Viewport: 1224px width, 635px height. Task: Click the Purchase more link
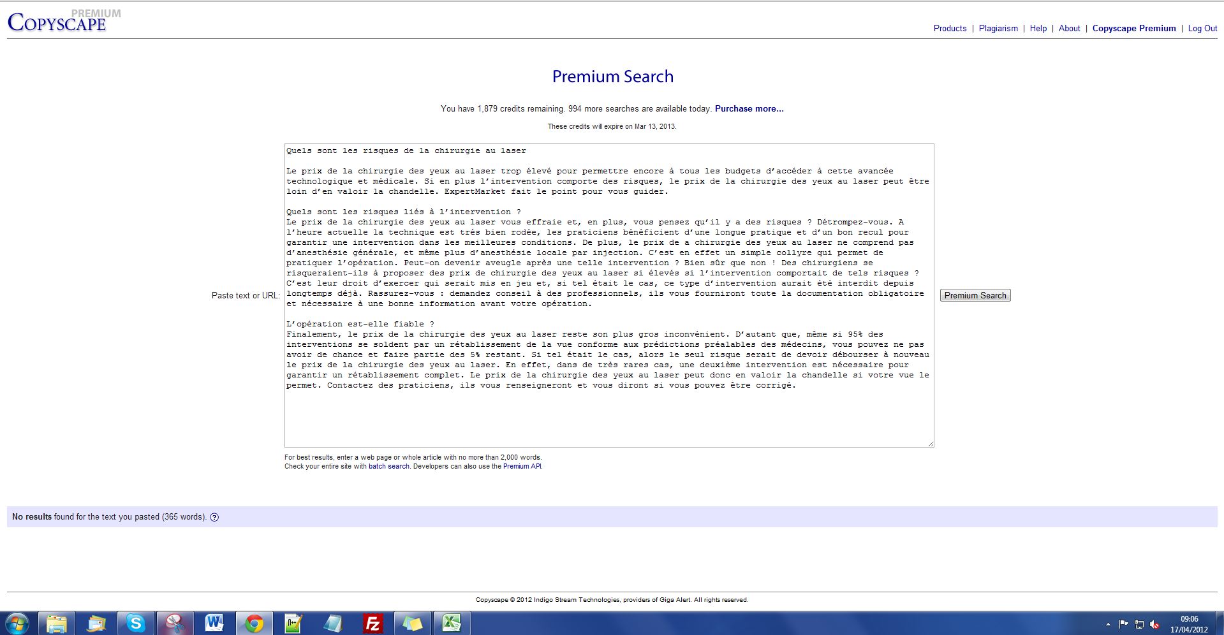pos(749,109)
